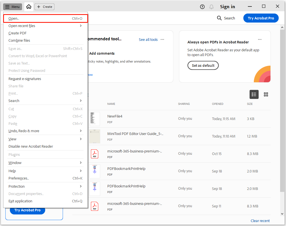Open more options on default app card

pos(260,39)
